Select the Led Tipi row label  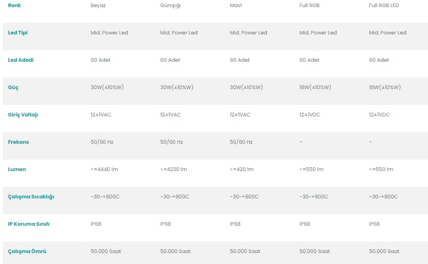(x=18, y=33)
